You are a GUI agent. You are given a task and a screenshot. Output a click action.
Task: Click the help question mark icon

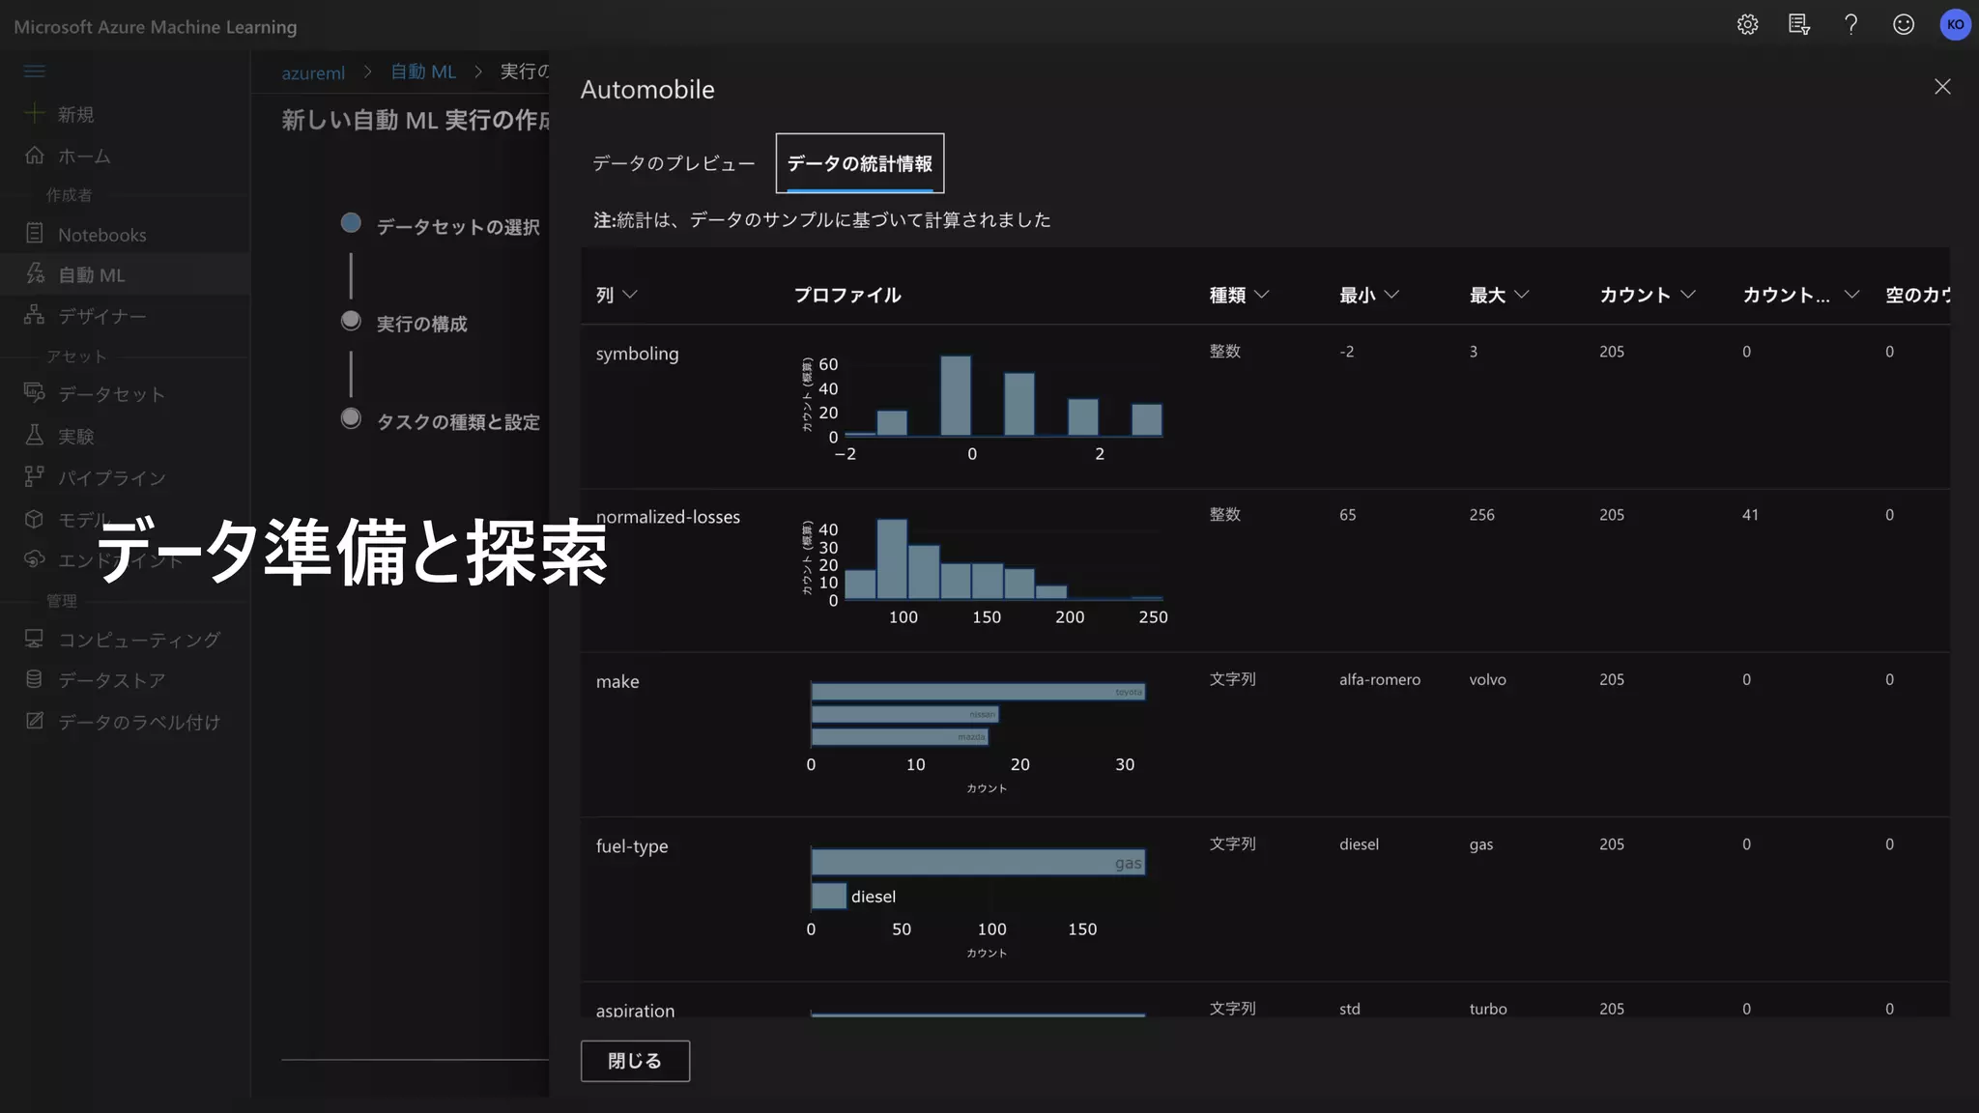tap(1850, 25)
